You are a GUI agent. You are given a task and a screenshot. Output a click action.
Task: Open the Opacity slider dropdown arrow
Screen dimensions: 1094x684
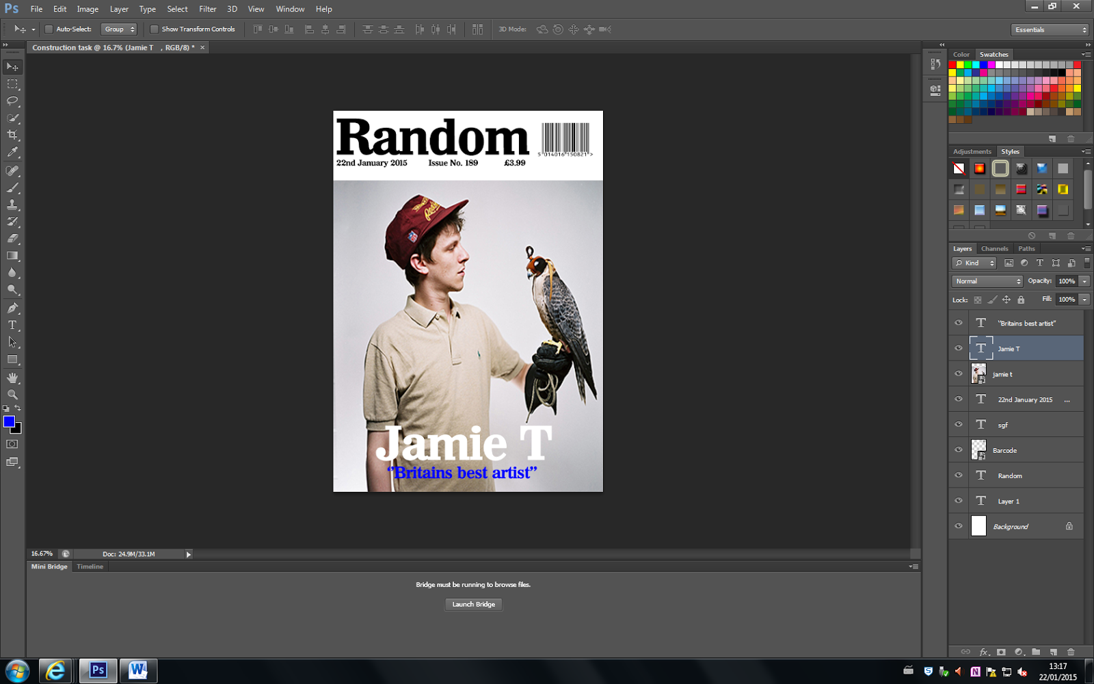pos(1084,281)
